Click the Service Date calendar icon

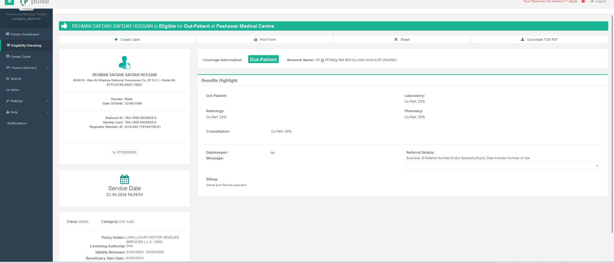click(x=124, y=179)
